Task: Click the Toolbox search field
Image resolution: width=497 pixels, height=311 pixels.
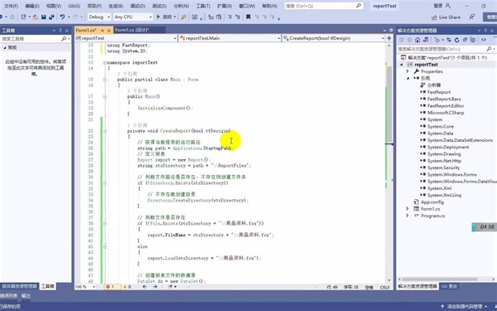Action: tap(36, 39)
